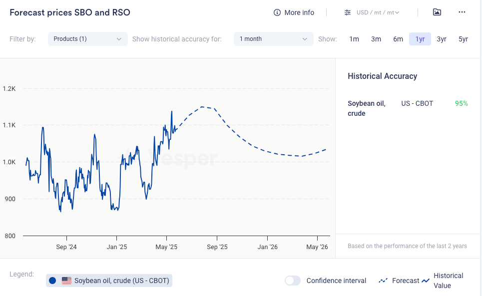Screen dimensions: 482x296
Task: Toggle the Confidence interval switch
Action: 293,281
